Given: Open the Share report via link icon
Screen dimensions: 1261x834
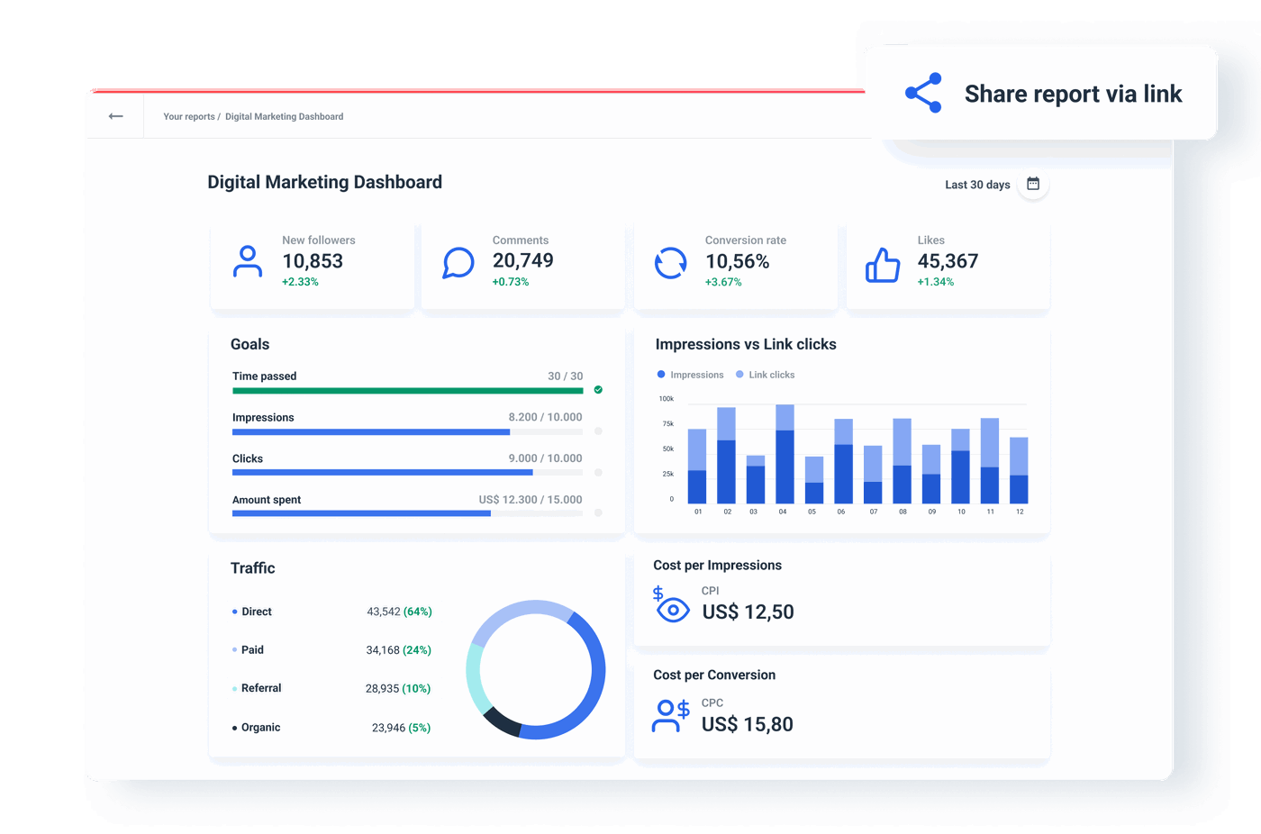Looking at the screenshot, I should (923, 92).
